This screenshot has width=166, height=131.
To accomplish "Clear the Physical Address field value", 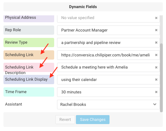I will click(156, 18).
